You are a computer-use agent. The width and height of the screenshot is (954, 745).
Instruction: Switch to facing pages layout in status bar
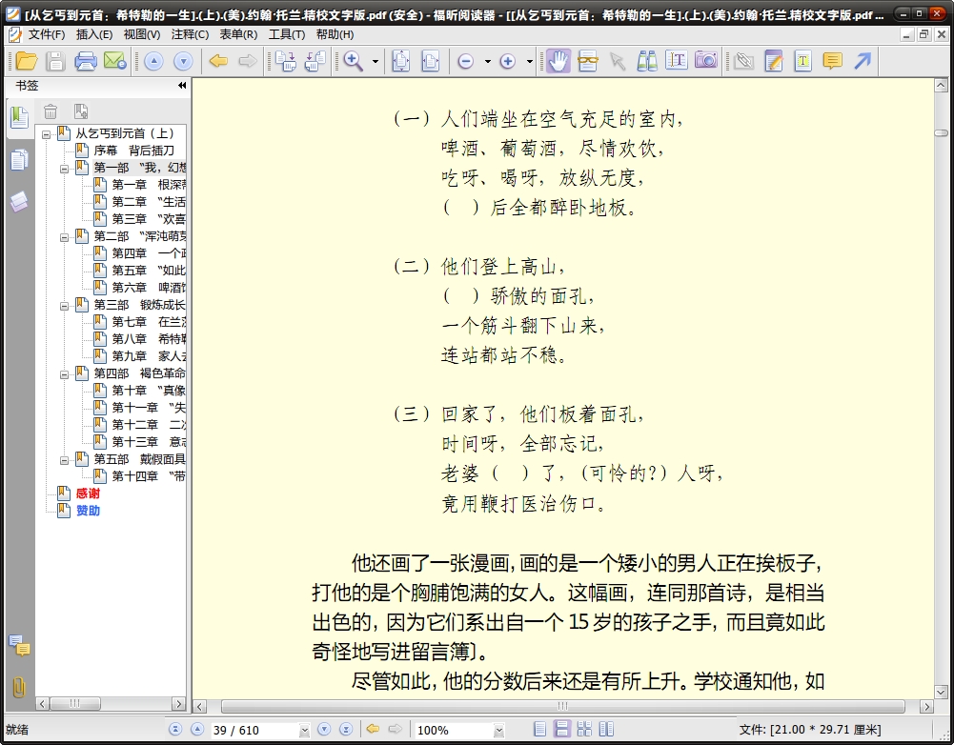point(606,729)
